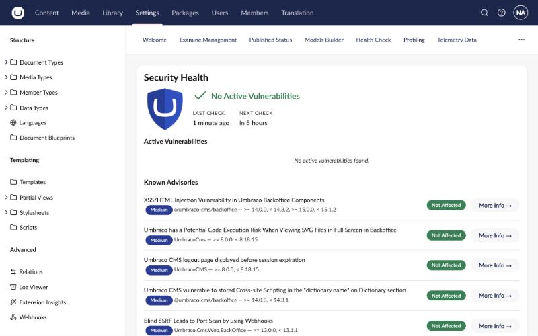
Task: Click the Relations arrows icon
Action: 13,271
